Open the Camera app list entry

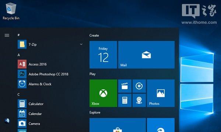pos(51,124)
